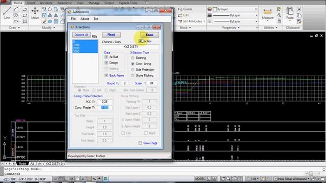Toggle Ortho mode in status bar

tap(66, 178)
